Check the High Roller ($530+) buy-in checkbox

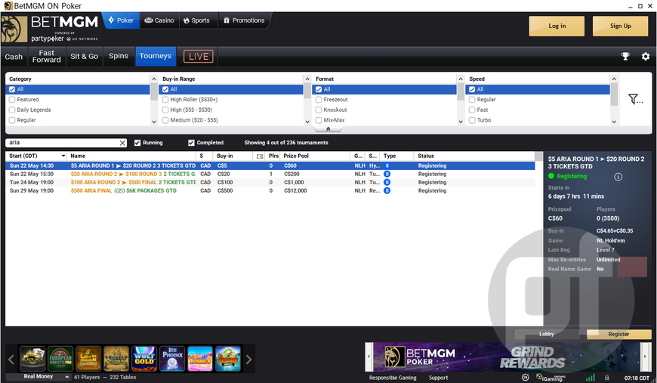pos(165,100)
